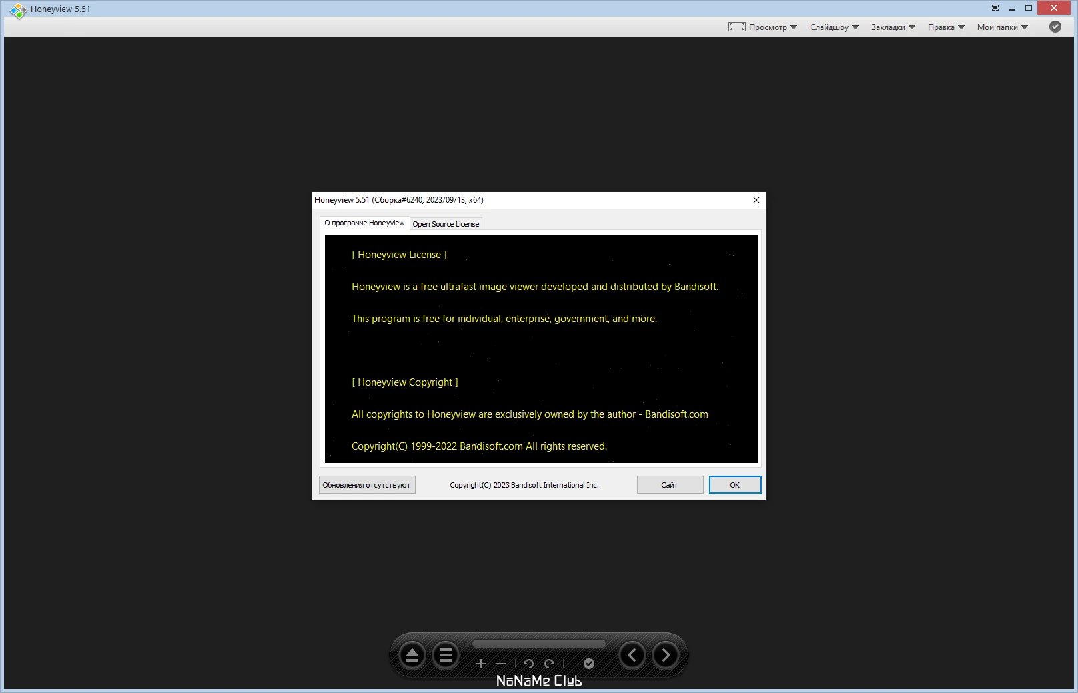Minimize the Honeyview main window
Image resolution: width=1078 pixels, height=693 pixels.
pos(1012,9)
